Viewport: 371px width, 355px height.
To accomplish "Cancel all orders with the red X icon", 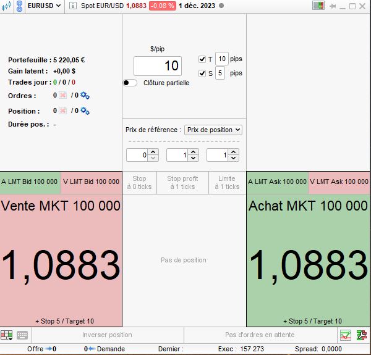I will [x=62, y=95].
